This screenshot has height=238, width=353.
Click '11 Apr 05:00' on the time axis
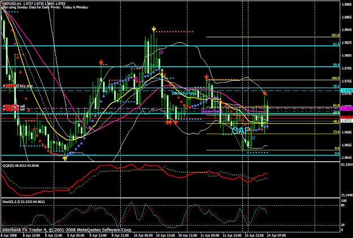coord(210,236)
